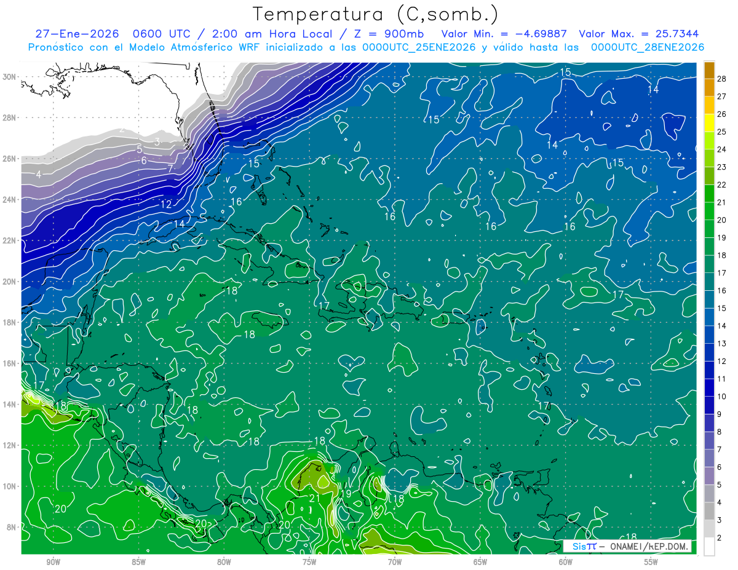Screen dimensions: 738x570
Task: Pick the gray legend swatch between 3 and 4
Action: coord(709,511)
